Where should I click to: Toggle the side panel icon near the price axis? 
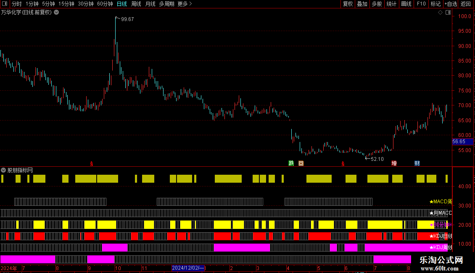pos(448,13)
